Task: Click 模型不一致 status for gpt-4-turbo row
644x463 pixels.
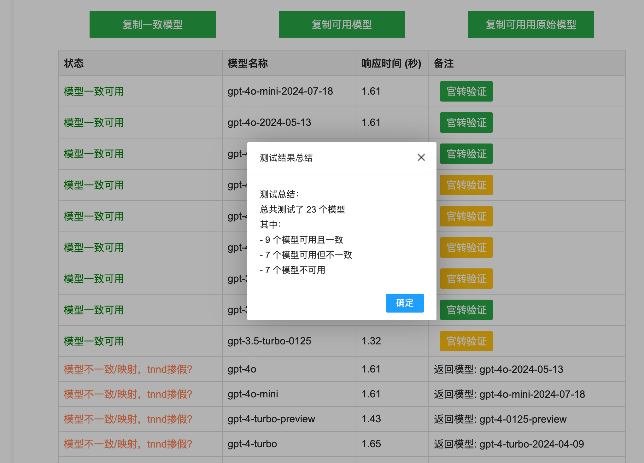Action: (x=128, y=444)
